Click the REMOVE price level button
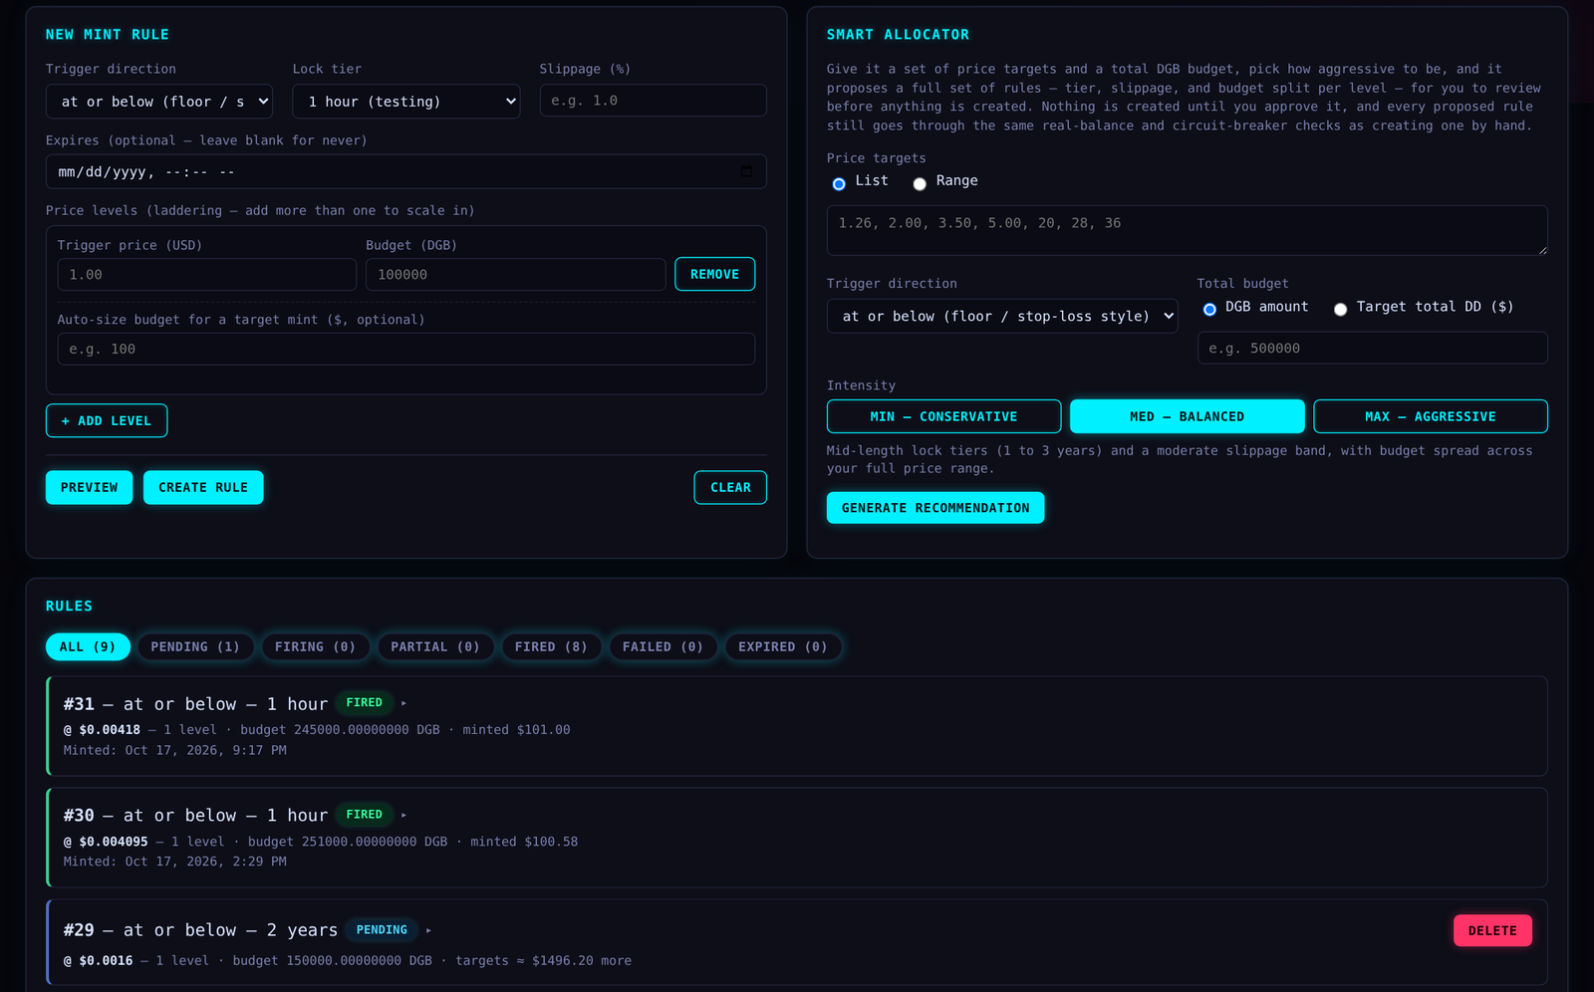 714,274
